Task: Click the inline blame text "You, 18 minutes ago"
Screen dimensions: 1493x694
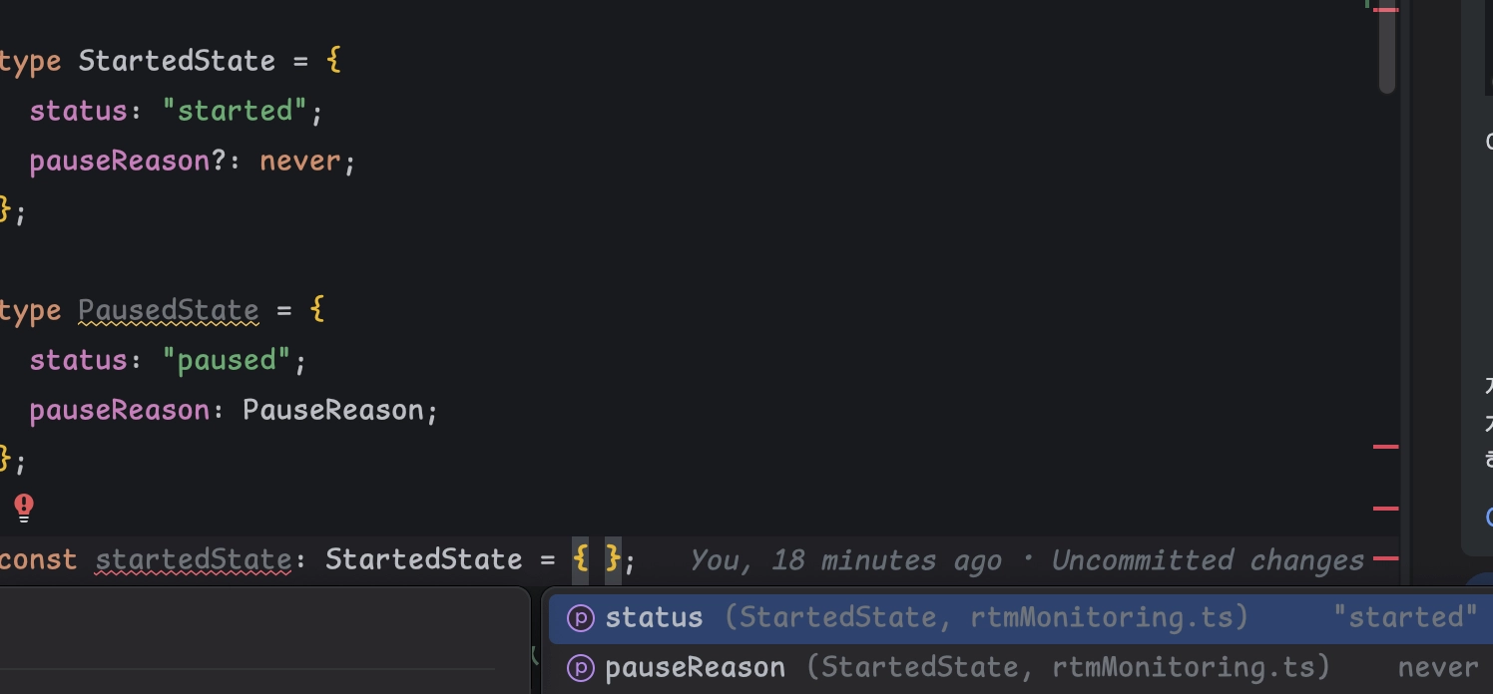Action: click(845, 560)
